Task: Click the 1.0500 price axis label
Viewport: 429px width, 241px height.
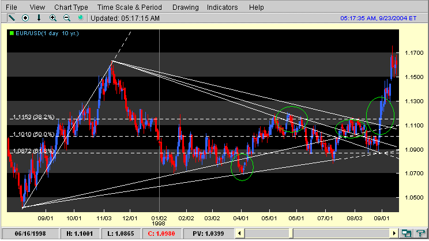Action: click(x=414, y=198)
